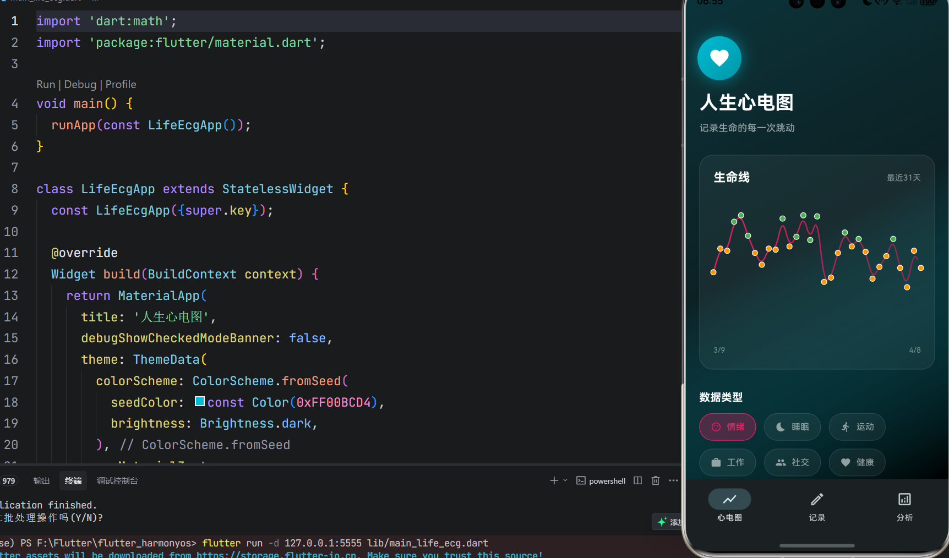Click lib/main_life_ecg.dart path in the terminal command
The height and width of the screenshot is (558, 949).
[x=428, y=543]
